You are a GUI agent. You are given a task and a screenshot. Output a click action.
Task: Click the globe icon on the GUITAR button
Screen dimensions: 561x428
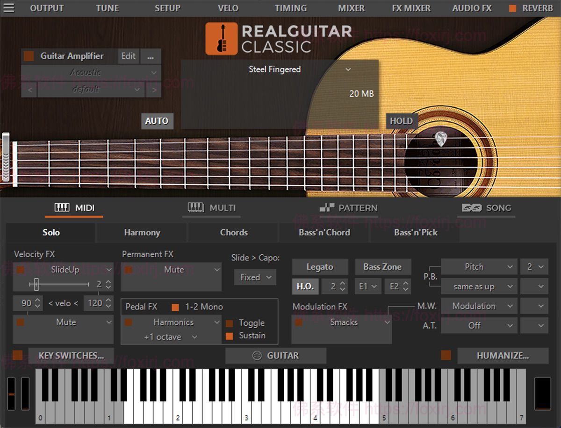(258, 355)
